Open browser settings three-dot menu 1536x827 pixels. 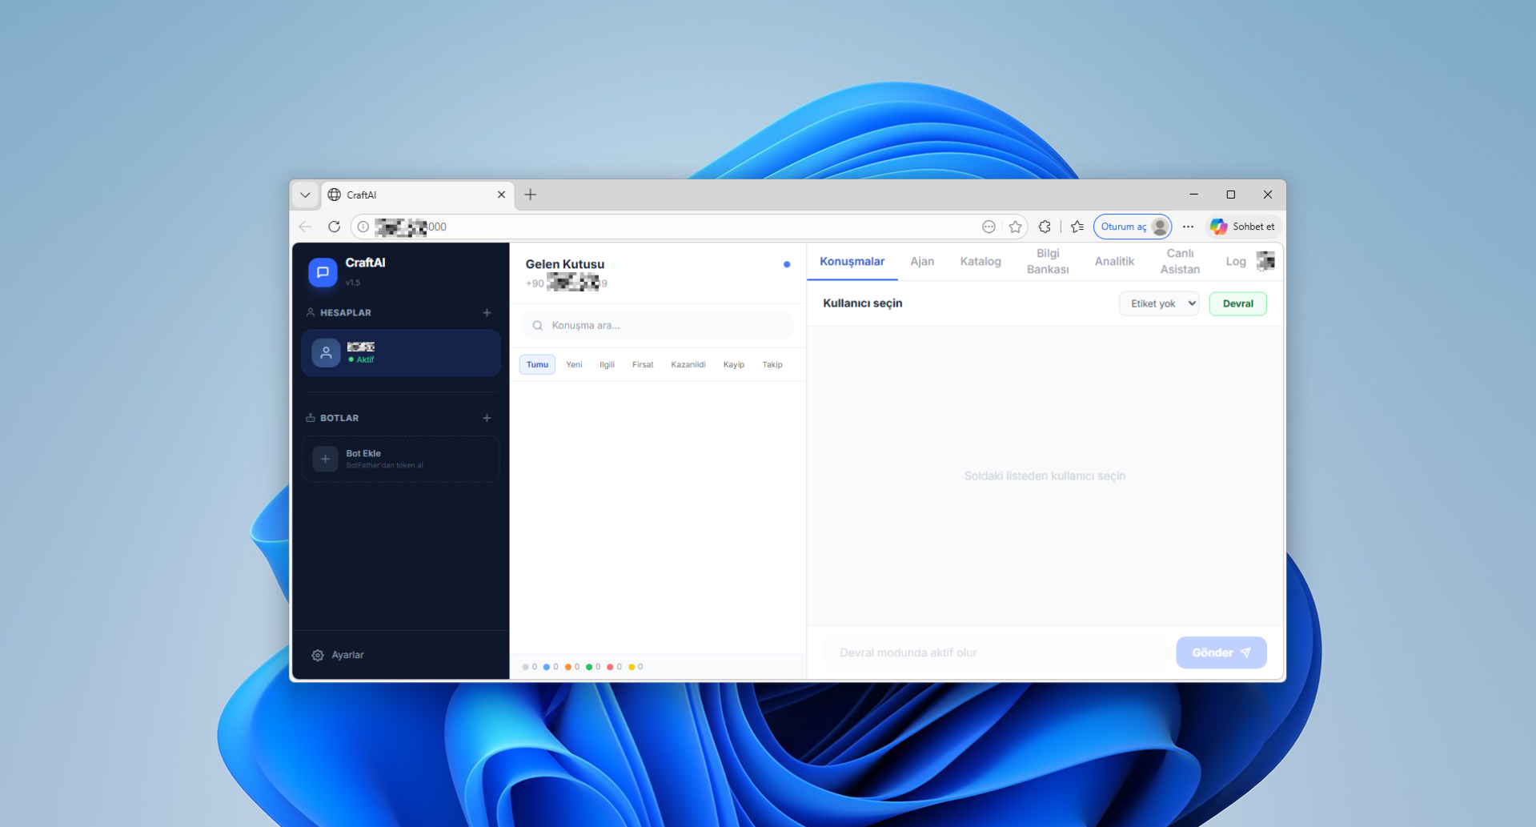[x=1188, y=227]
